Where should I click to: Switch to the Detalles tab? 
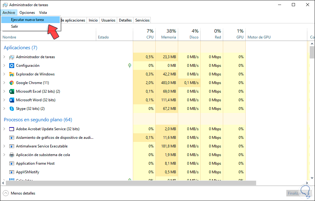125,20
